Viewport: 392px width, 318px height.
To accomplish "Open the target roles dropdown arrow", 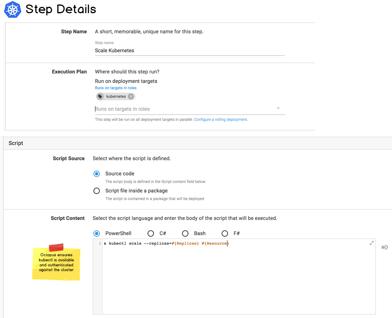I will (x=278, y=109).
